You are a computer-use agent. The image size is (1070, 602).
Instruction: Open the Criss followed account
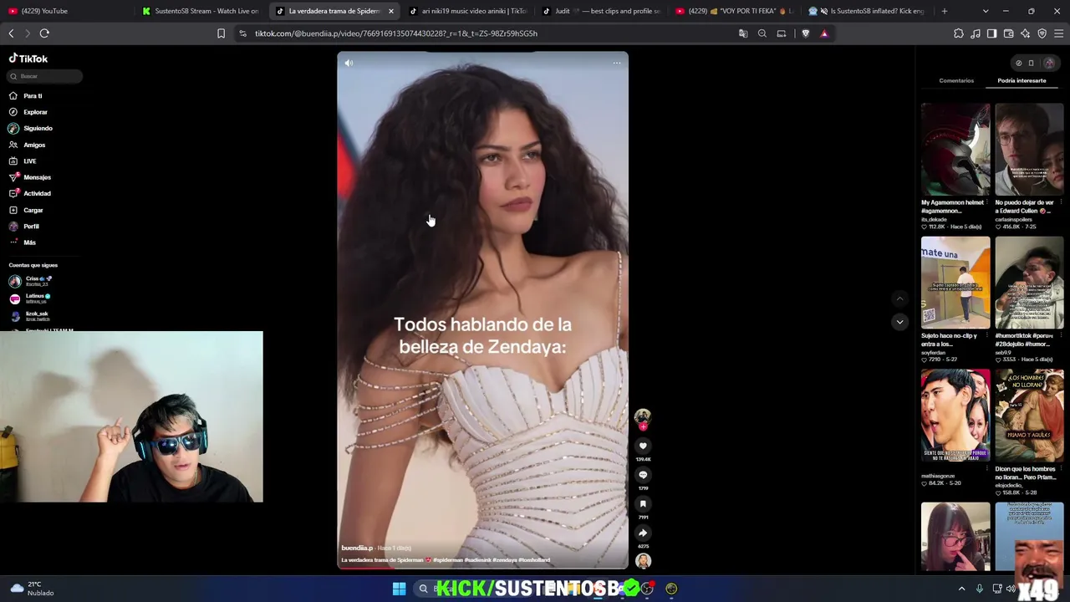pos(32,281)
